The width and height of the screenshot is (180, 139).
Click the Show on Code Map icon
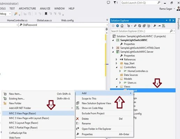tap(78, 108)
